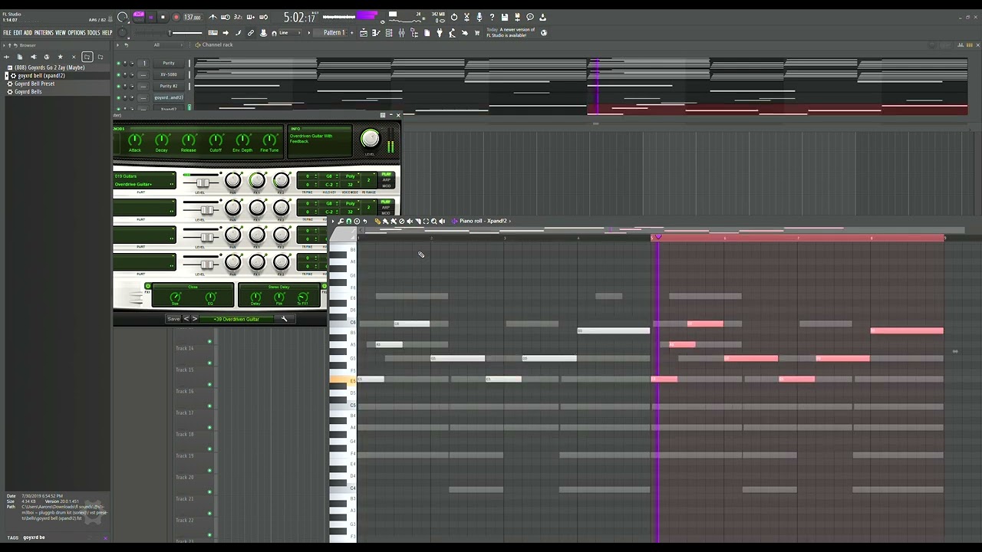Open +39 Overdriven Guitar preset list
Screen dimensions: 982x552
237,319
